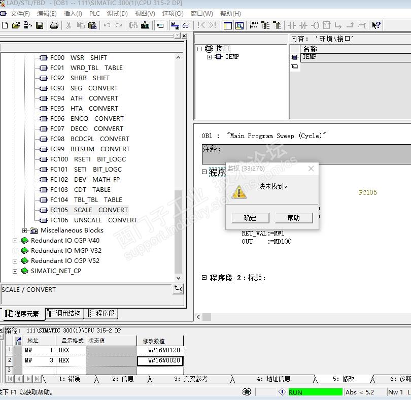The width and height of the screenshot is (411, 400).
Task: Expand Miscellaneous Blocks folder
Action: pos(25,230)
